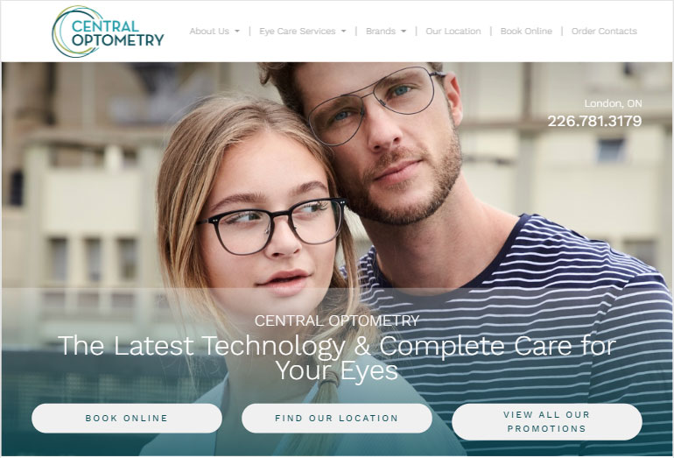Open the Eye Care Services menu
The image size is (674, 458).
click(x=297, y=32)
